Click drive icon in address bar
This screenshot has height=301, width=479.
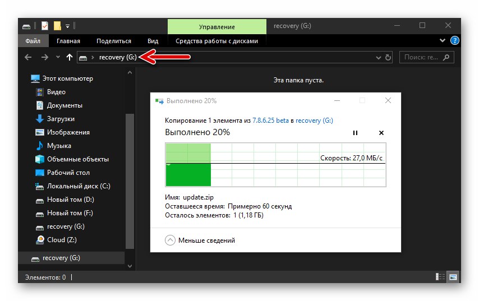[83, 57]
